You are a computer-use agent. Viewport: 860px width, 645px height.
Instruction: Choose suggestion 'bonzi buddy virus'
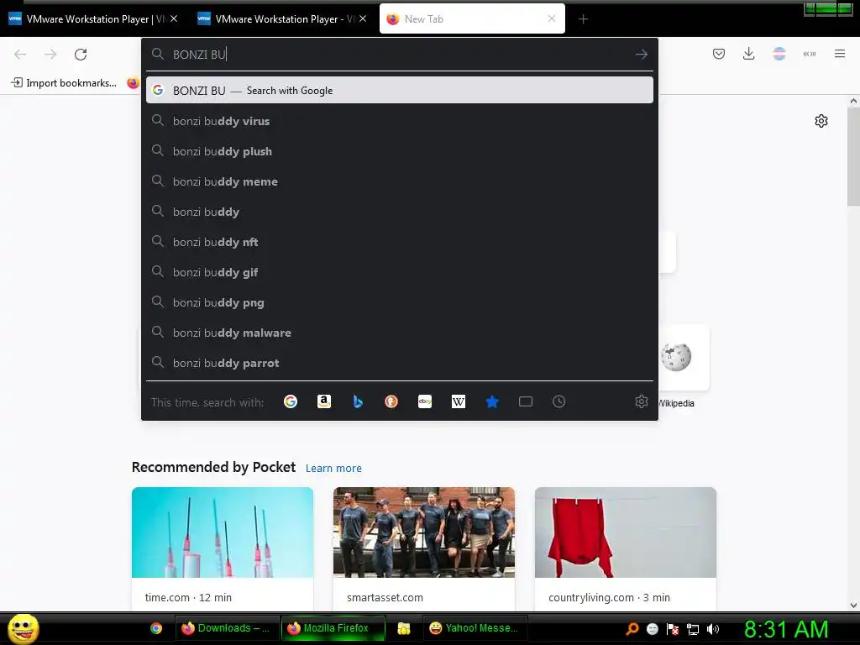399,121
